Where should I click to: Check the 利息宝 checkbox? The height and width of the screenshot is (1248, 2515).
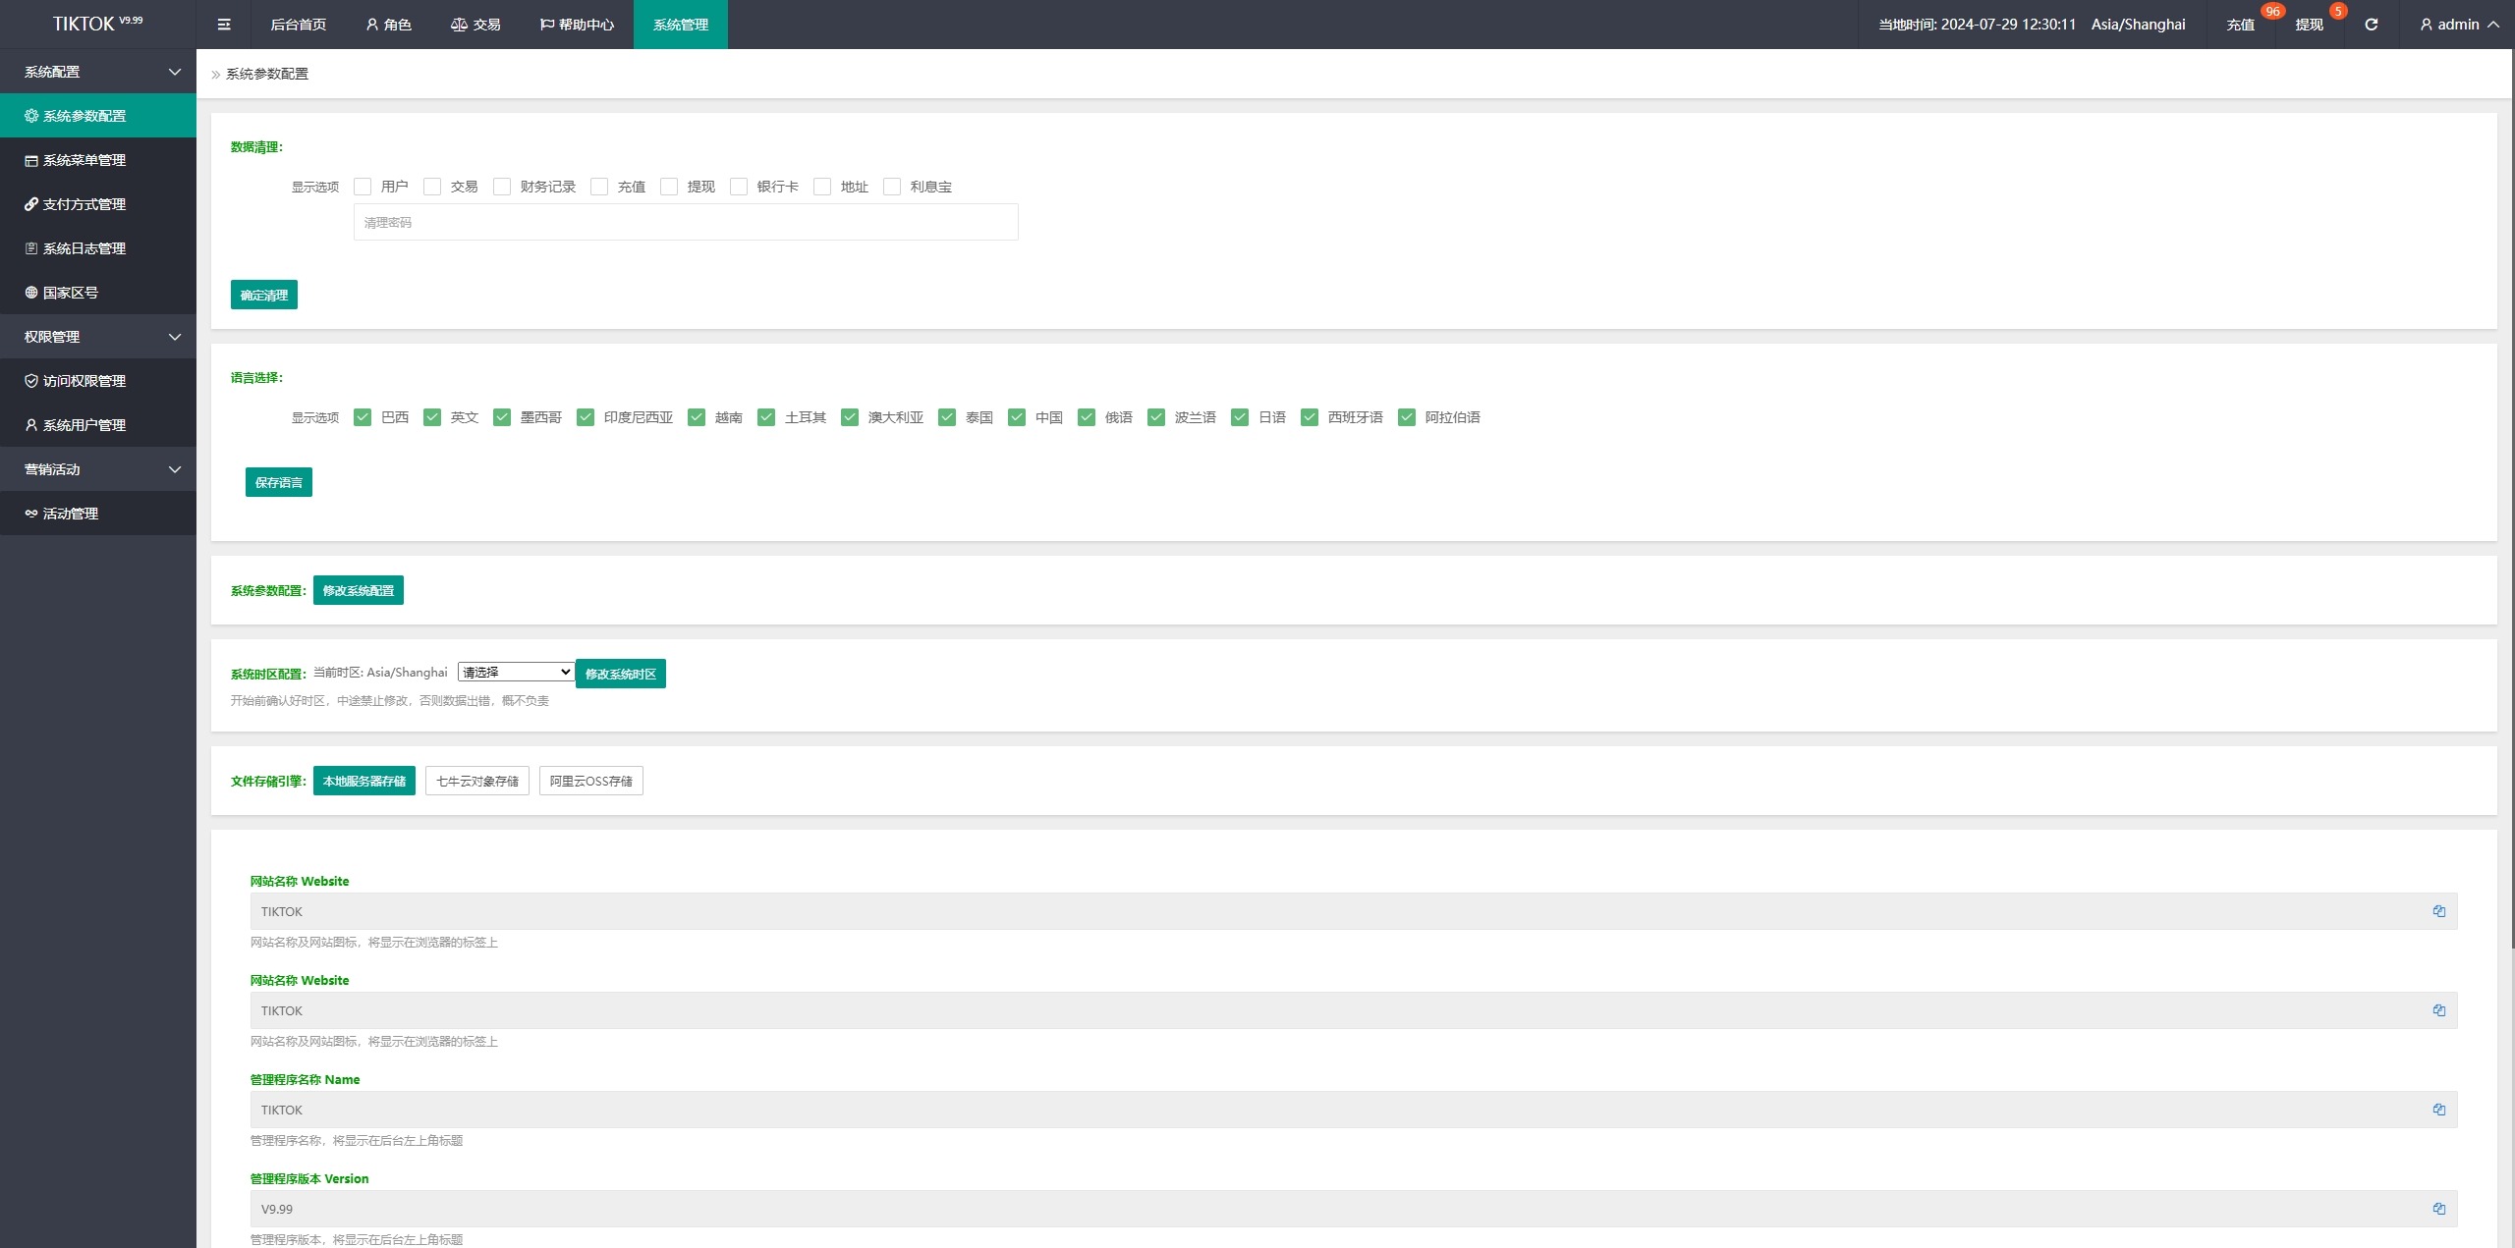[892, 187]
